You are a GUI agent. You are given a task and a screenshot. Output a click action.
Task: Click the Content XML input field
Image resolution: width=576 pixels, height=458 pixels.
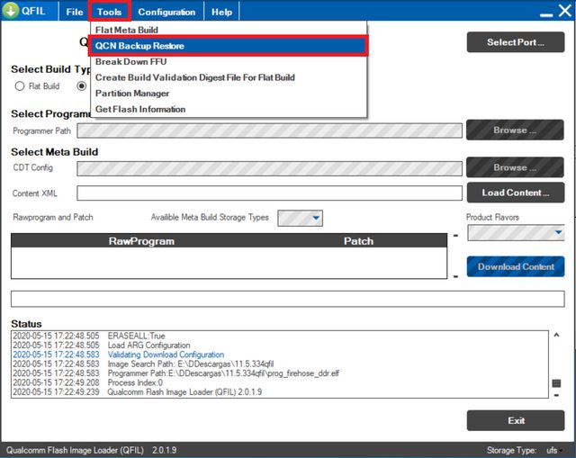point(269,193)
